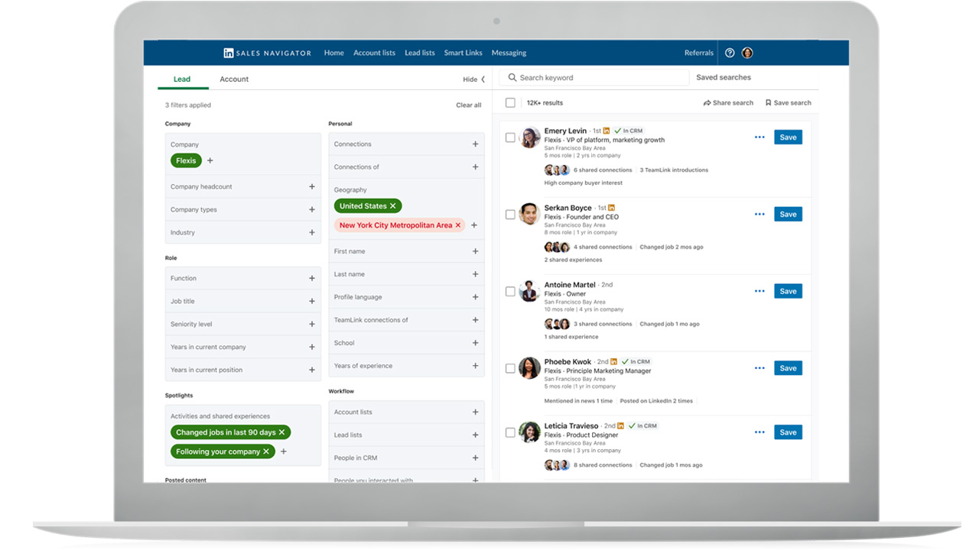Add another spotlight next to Following your company

(x=283, y=451)
